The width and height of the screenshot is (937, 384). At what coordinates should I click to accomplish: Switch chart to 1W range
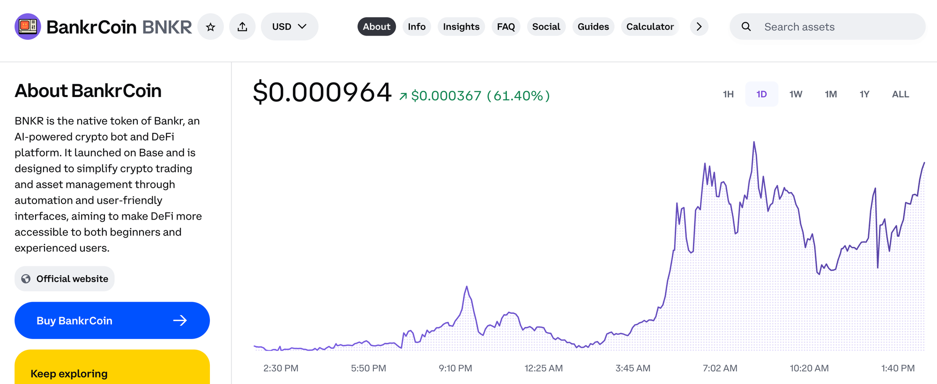796,94
